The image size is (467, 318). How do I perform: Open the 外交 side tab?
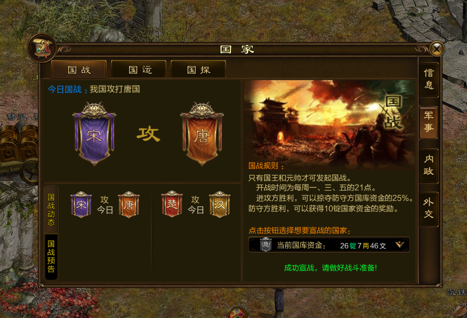tap(429, 209)
